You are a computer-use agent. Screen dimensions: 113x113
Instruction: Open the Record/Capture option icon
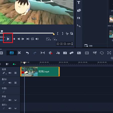coord(50,53)
